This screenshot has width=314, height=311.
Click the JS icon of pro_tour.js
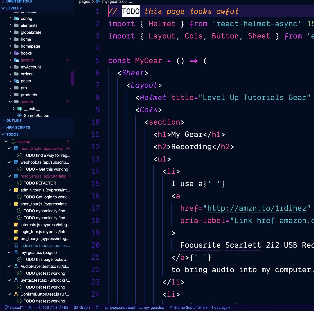(16, 238)
